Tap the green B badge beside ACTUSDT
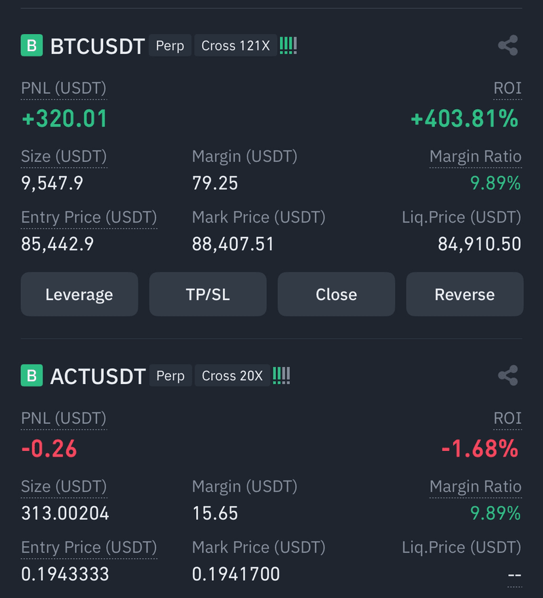The image size is (543, 598). coord(31,375)
